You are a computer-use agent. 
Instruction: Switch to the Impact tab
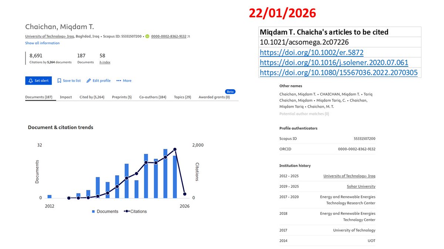[66, 97]
